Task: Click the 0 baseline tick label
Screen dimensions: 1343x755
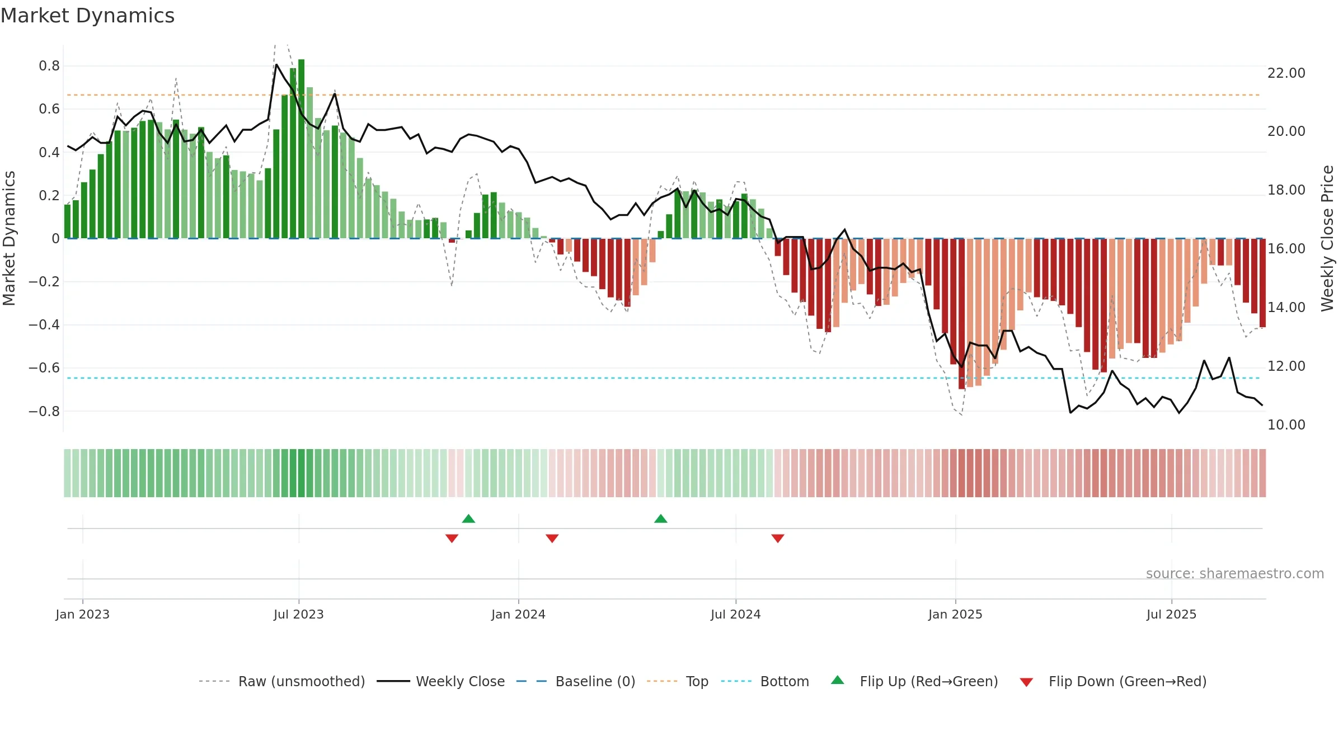Action: 56,239
